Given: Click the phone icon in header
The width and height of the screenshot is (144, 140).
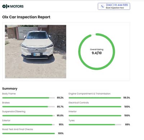Looking at the screenshot, I should pyautogui.click(x=102, y=6).
